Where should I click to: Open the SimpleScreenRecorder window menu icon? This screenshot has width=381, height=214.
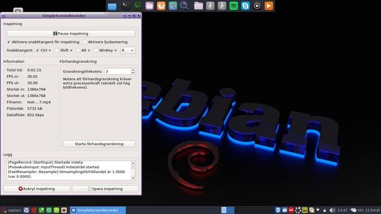[3, 16]
